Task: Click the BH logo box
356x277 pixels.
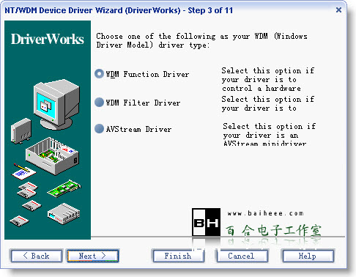Action: (206, 222)
